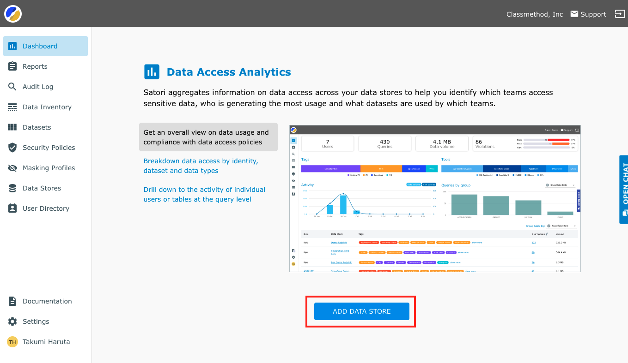Click the ADD DATA STORE button
Screen dimensions: 628x363
point(362,311)
